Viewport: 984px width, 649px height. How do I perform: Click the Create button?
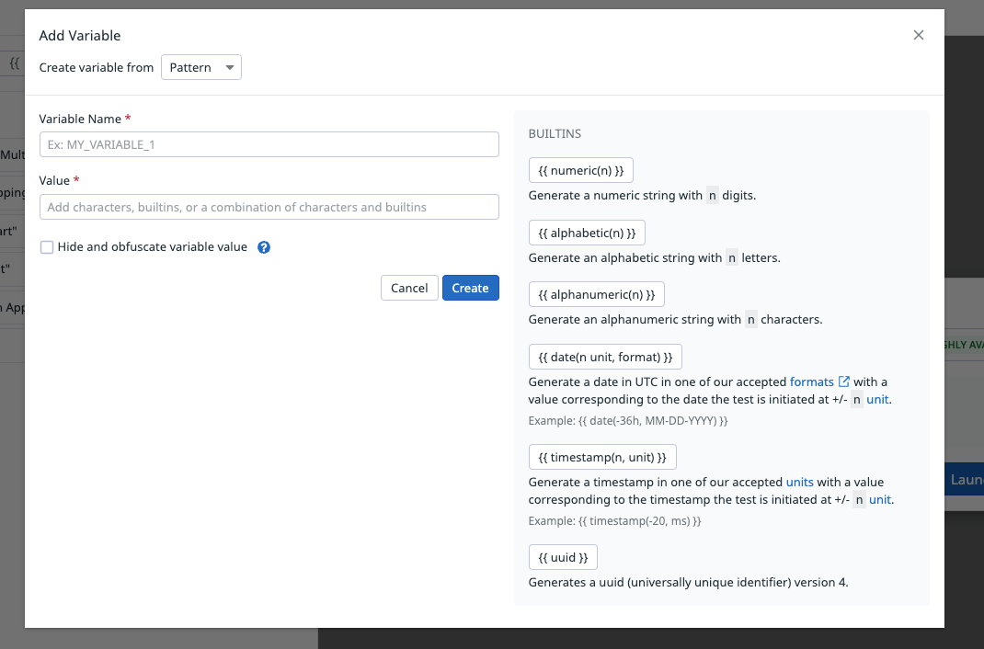click(470, 287)
